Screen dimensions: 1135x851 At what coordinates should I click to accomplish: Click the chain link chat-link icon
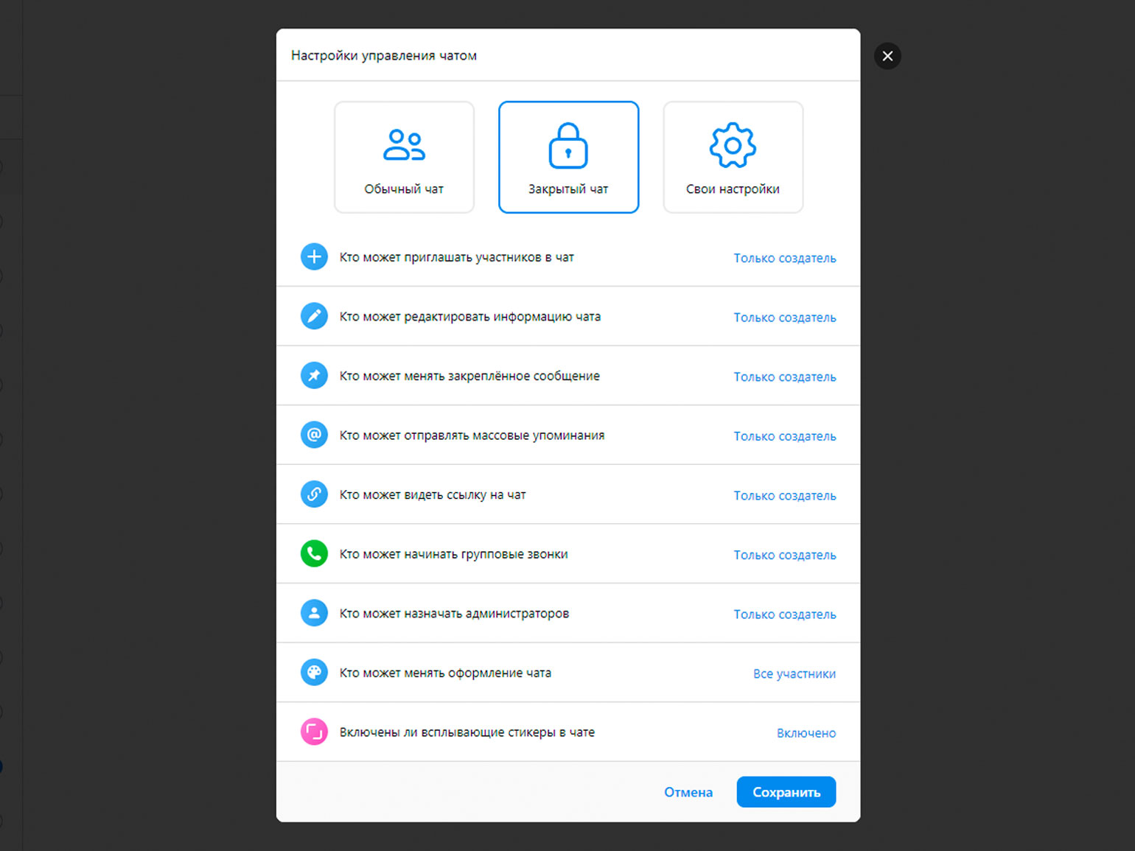click(x=314, y=494)
